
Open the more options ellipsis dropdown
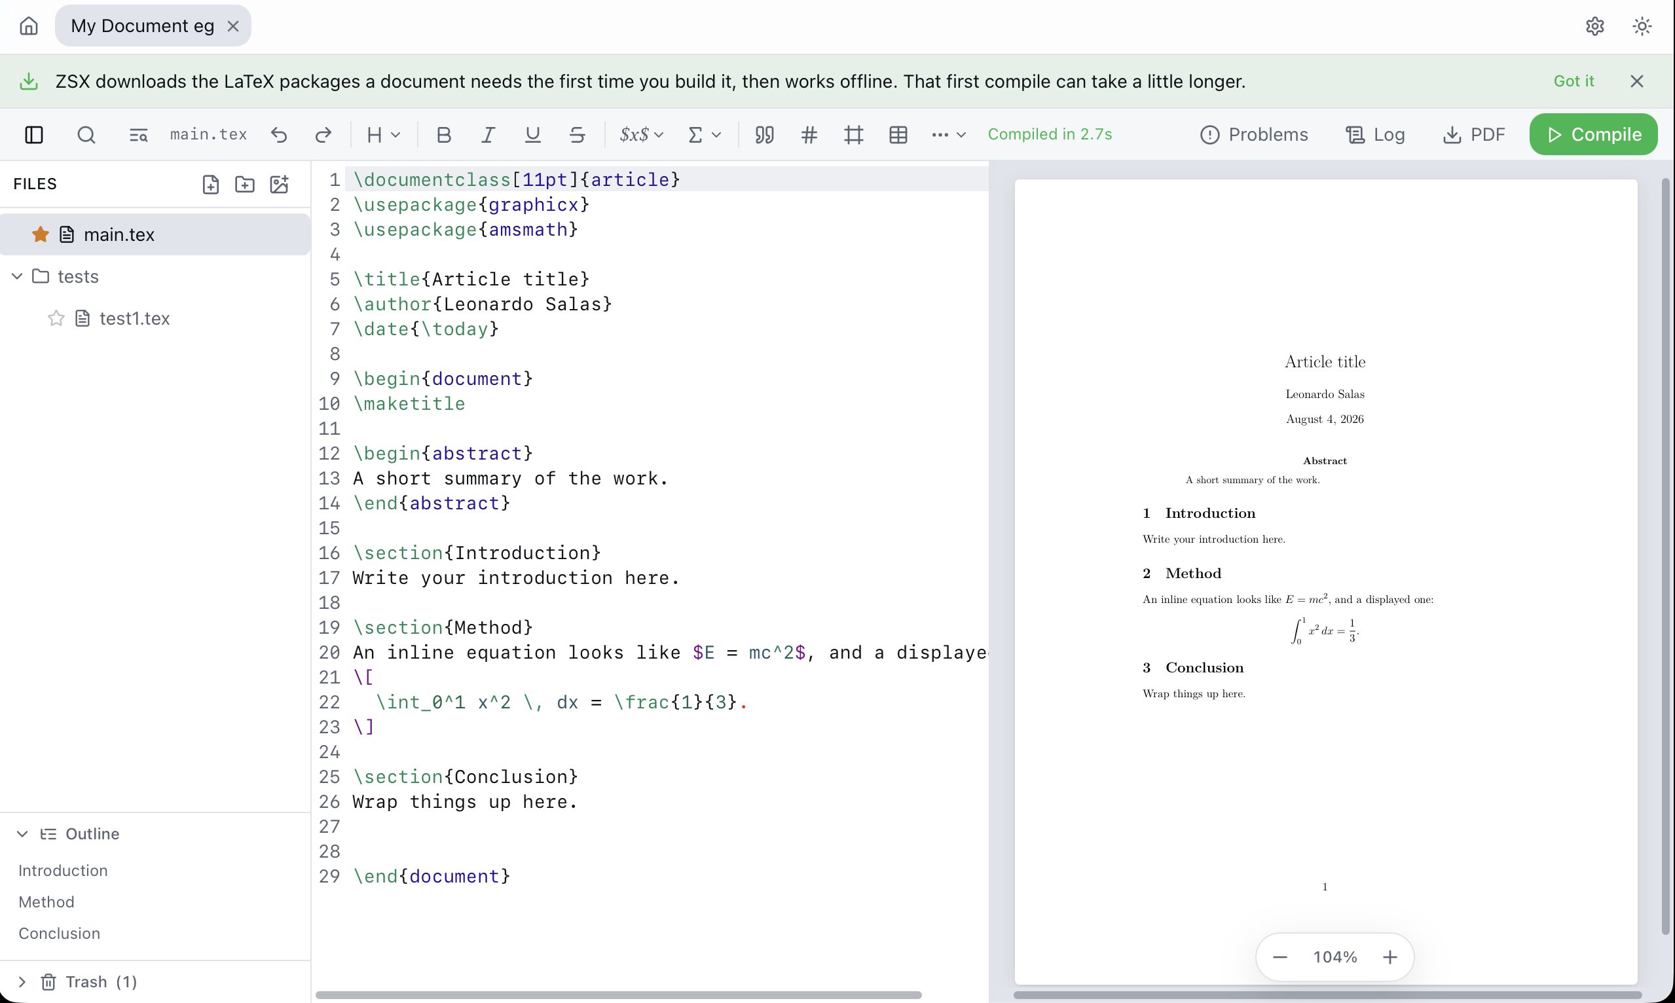tap(948, 134)
